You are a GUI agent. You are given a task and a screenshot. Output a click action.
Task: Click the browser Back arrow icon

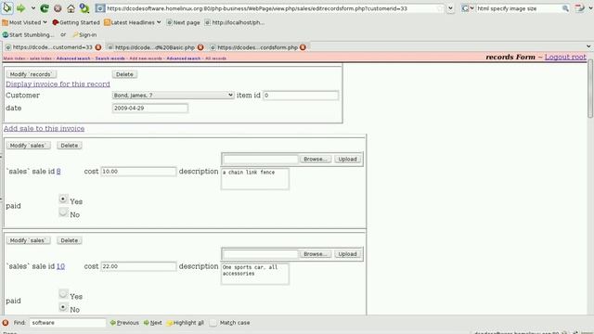point(7,7)
